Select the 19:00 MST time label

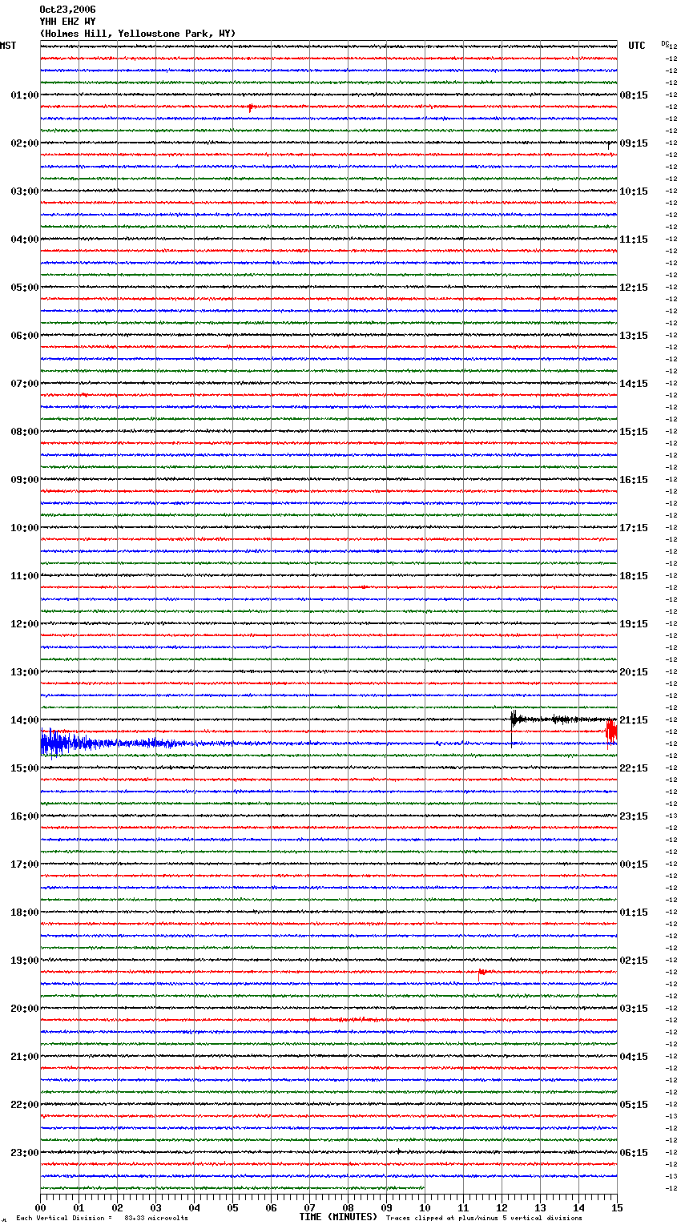coord(25,961)
